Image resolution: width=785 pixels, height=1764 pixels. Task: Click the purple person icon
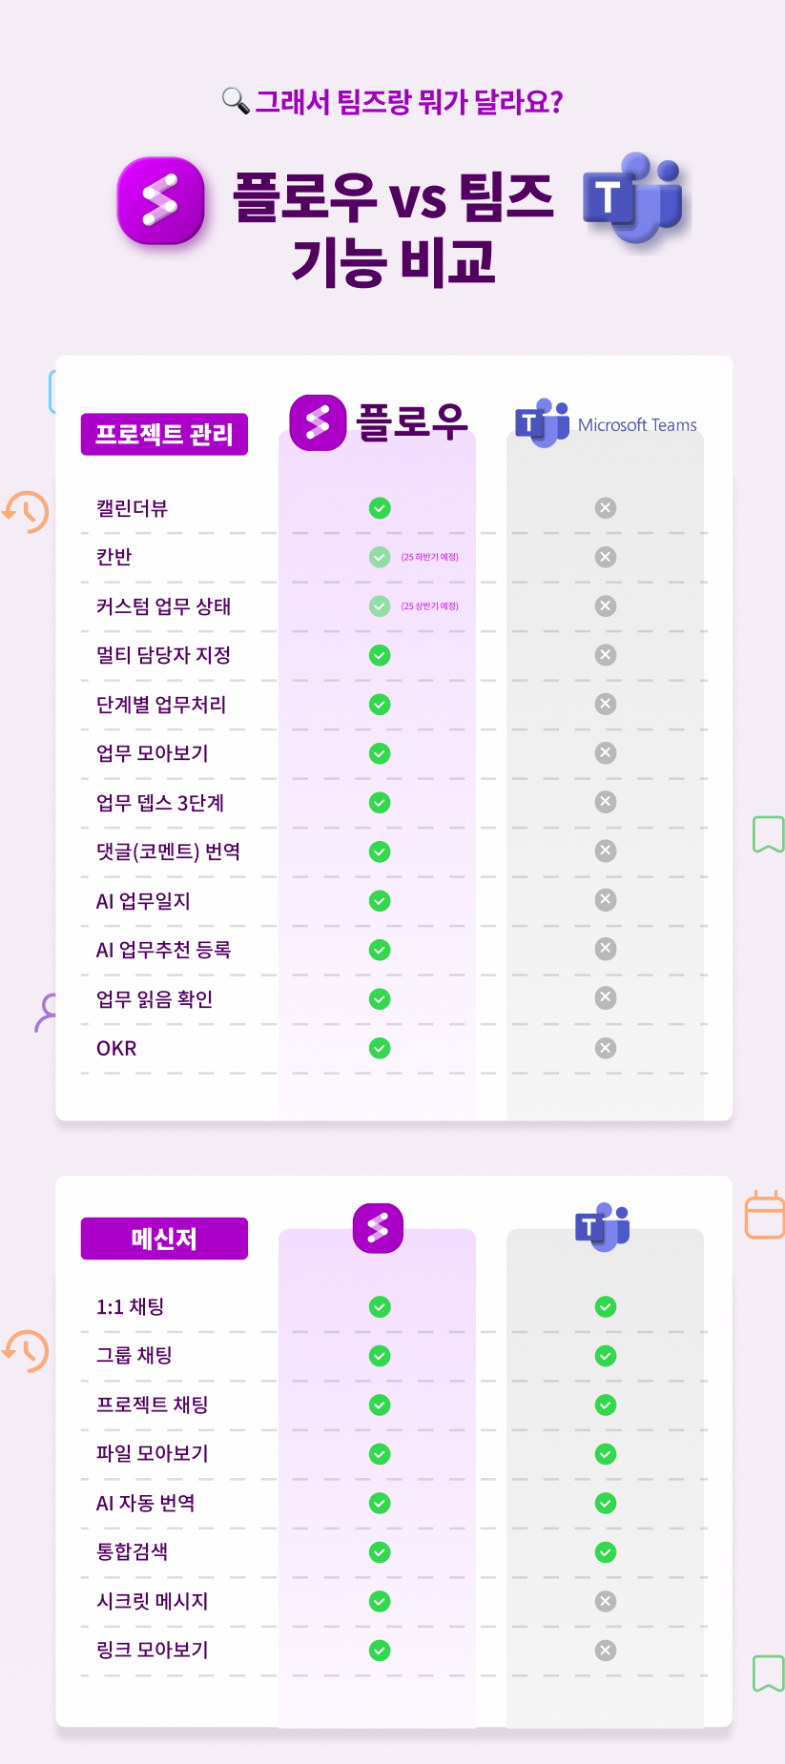tap(46, 1012)
